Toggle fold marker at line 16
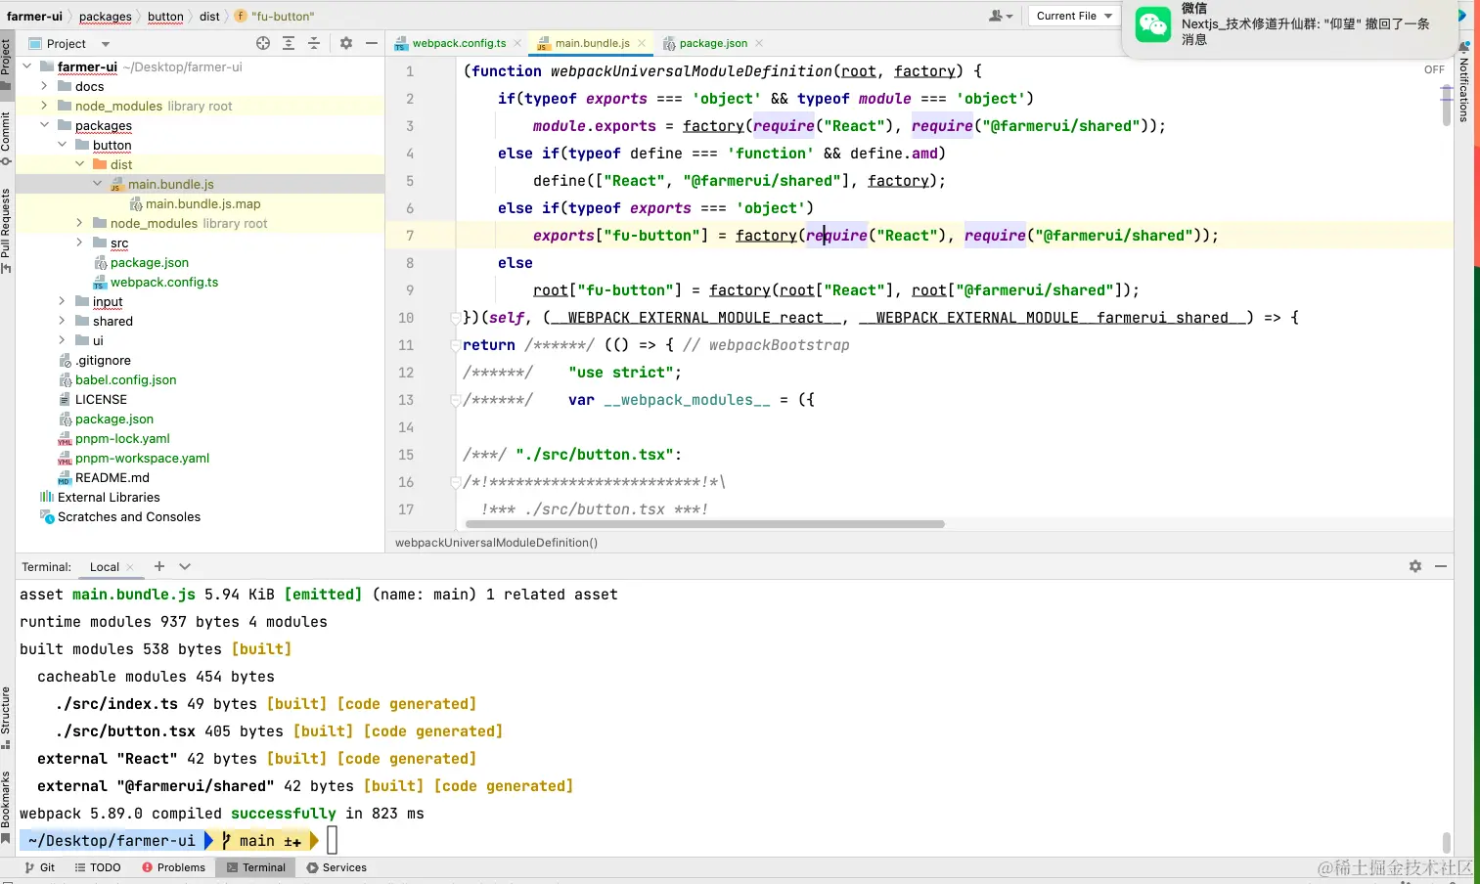The width and height of the screenshot is (1480, 884). pyautogui.click(x=455, y=482)
